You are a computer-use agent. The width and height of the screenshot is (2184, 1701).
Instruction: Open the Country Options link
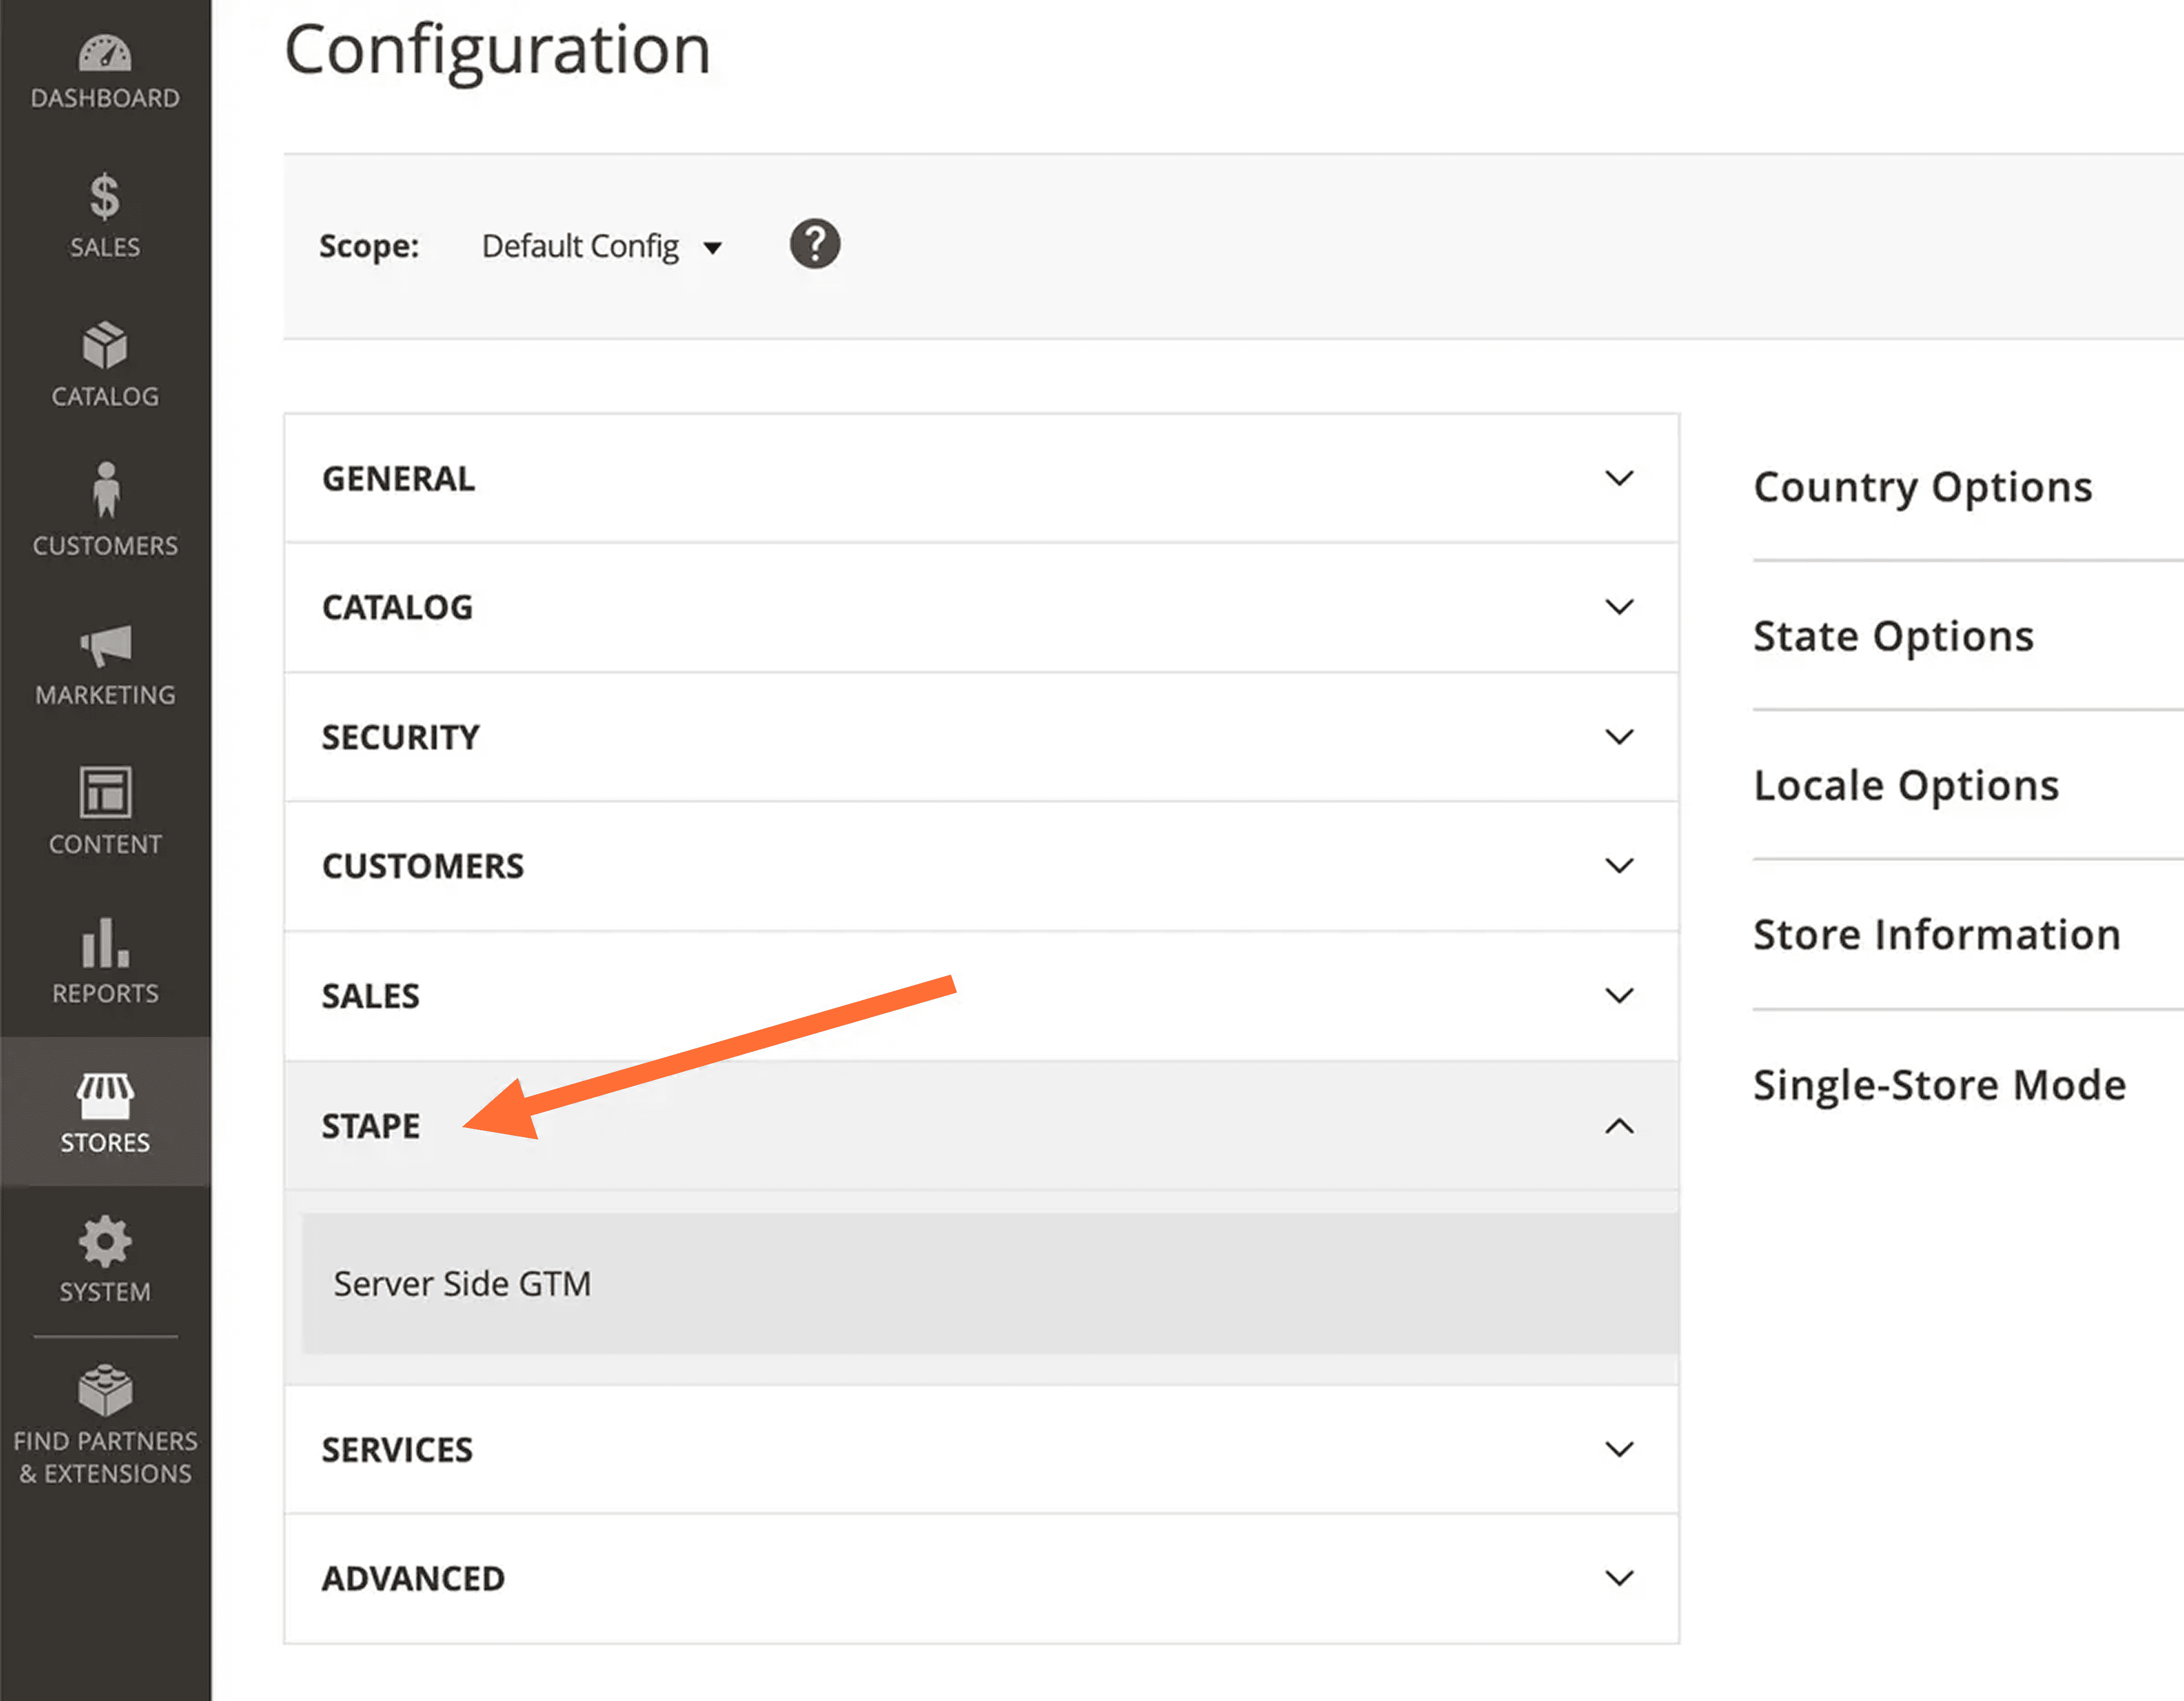click(x=1922, y=487)
